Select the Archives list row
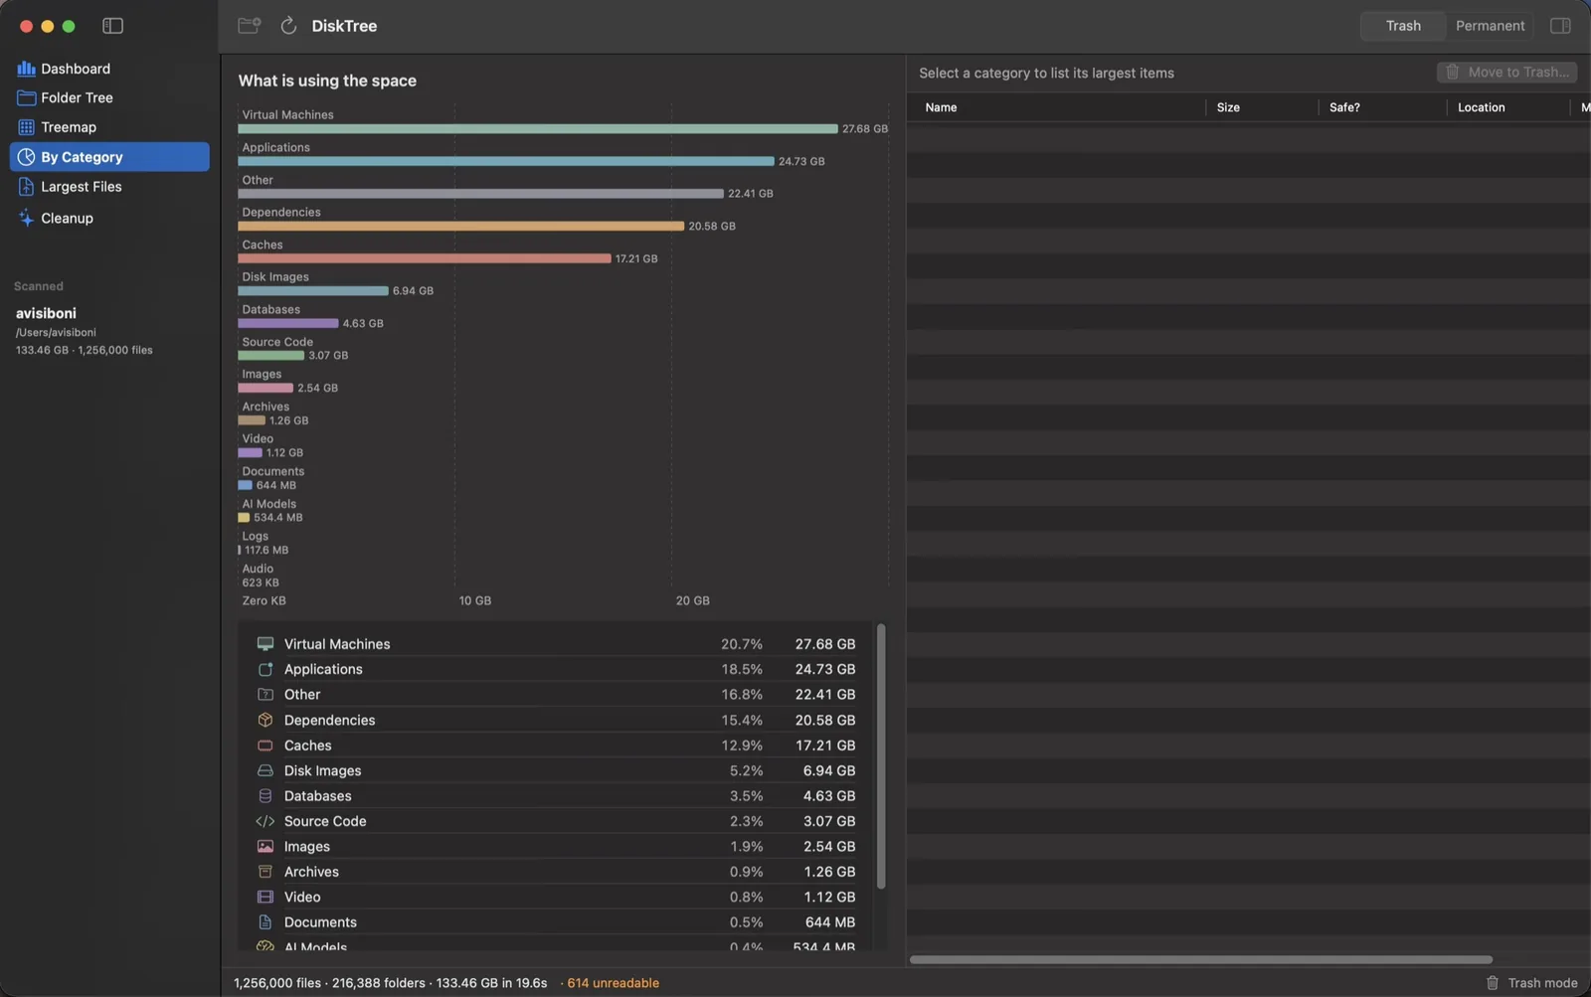 [556, 872]
